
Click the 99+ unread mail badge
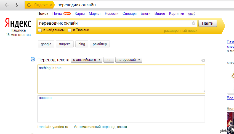pyautogui.click(x=67, y=13)
